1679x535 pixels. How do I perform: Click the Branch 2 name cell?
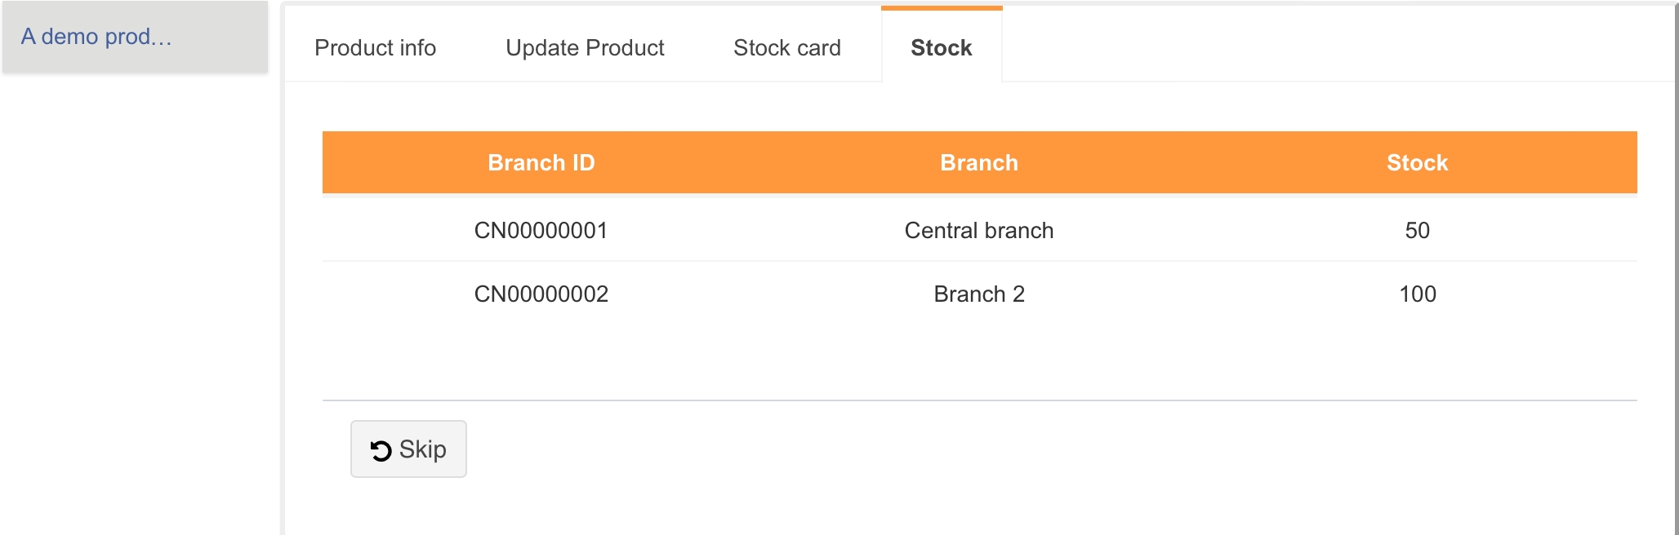[x=978, y=294]
